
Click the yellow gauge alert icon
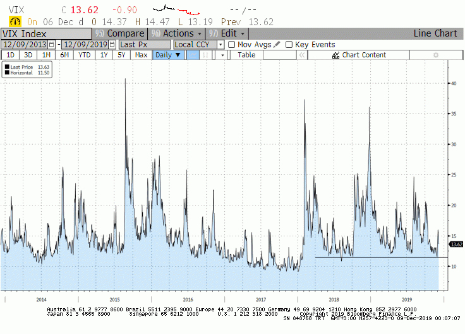click(15, 21)
